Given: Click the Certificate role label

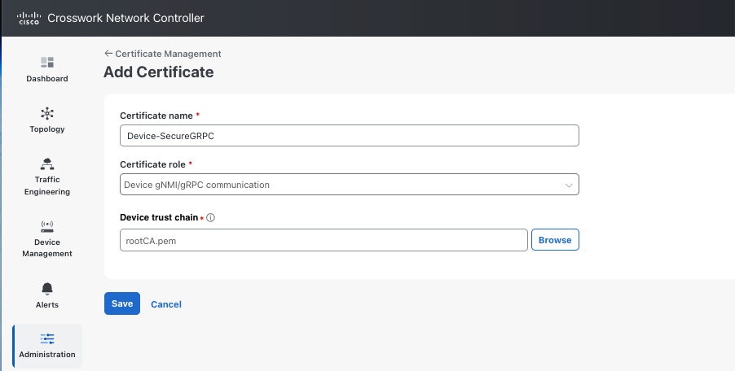Looking at the screenshot, I should [x=153, y=164].
